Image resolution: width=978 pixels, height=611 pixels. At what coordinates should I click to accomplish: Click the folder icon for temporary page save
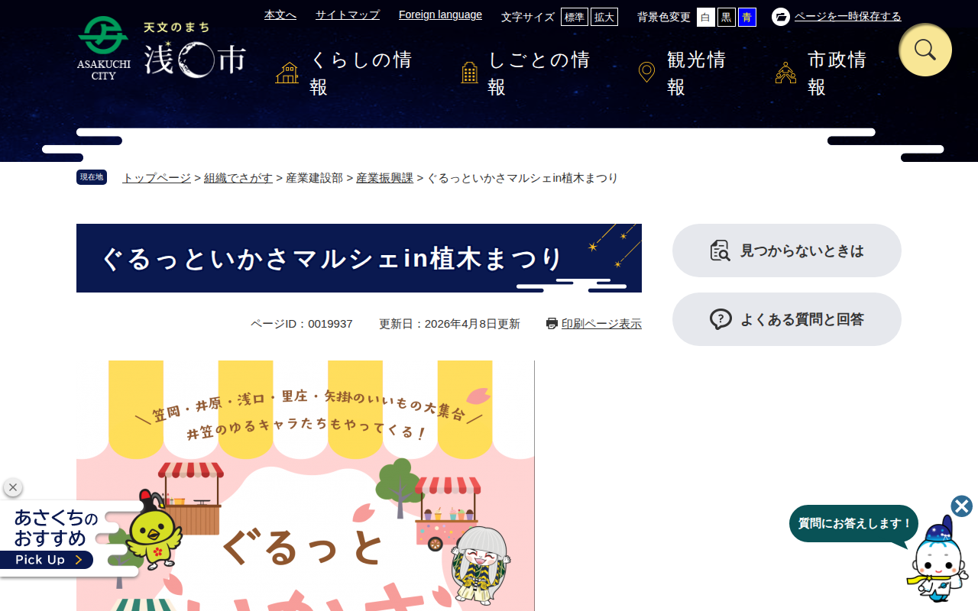[x=781, y=17]
